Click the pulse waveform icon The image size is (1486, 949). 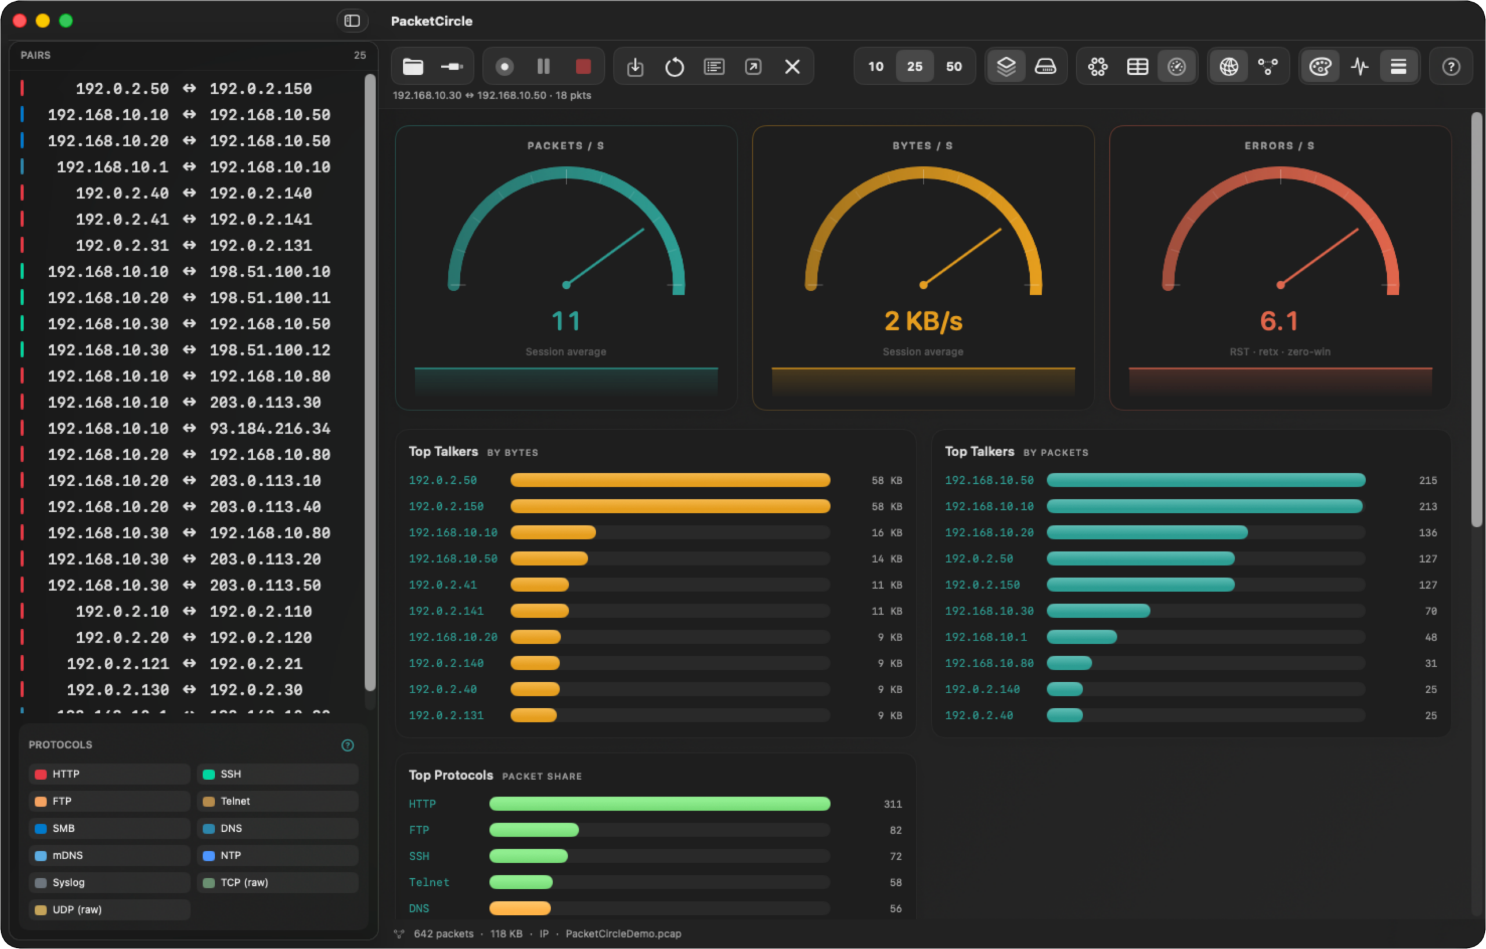point(1359,67)
